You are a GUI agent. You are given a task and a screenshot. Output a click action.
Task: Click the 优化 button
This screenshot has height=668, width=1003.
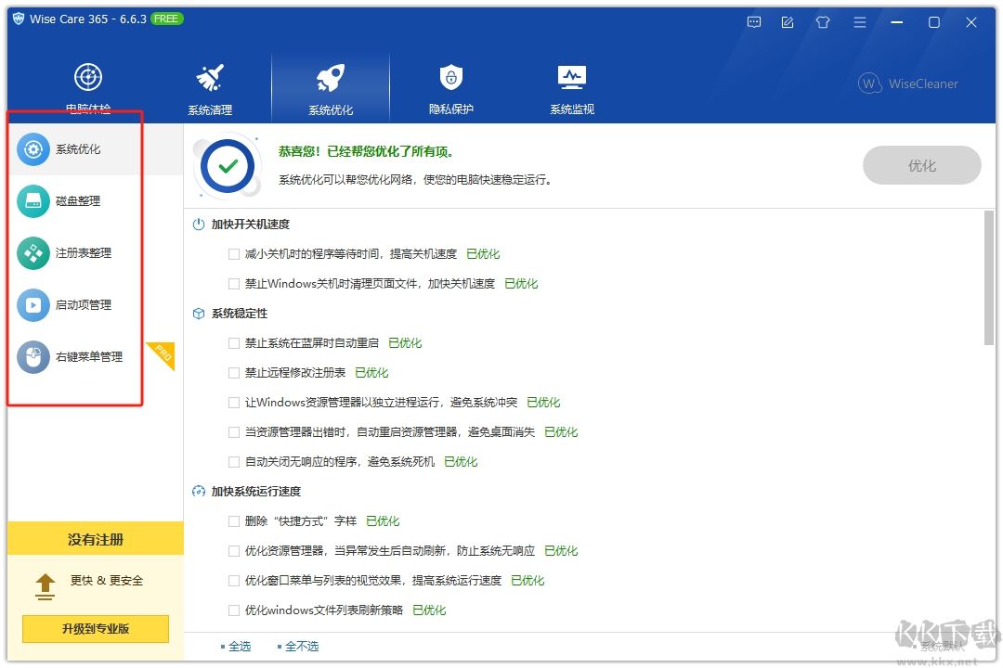(x=922, y=165)
